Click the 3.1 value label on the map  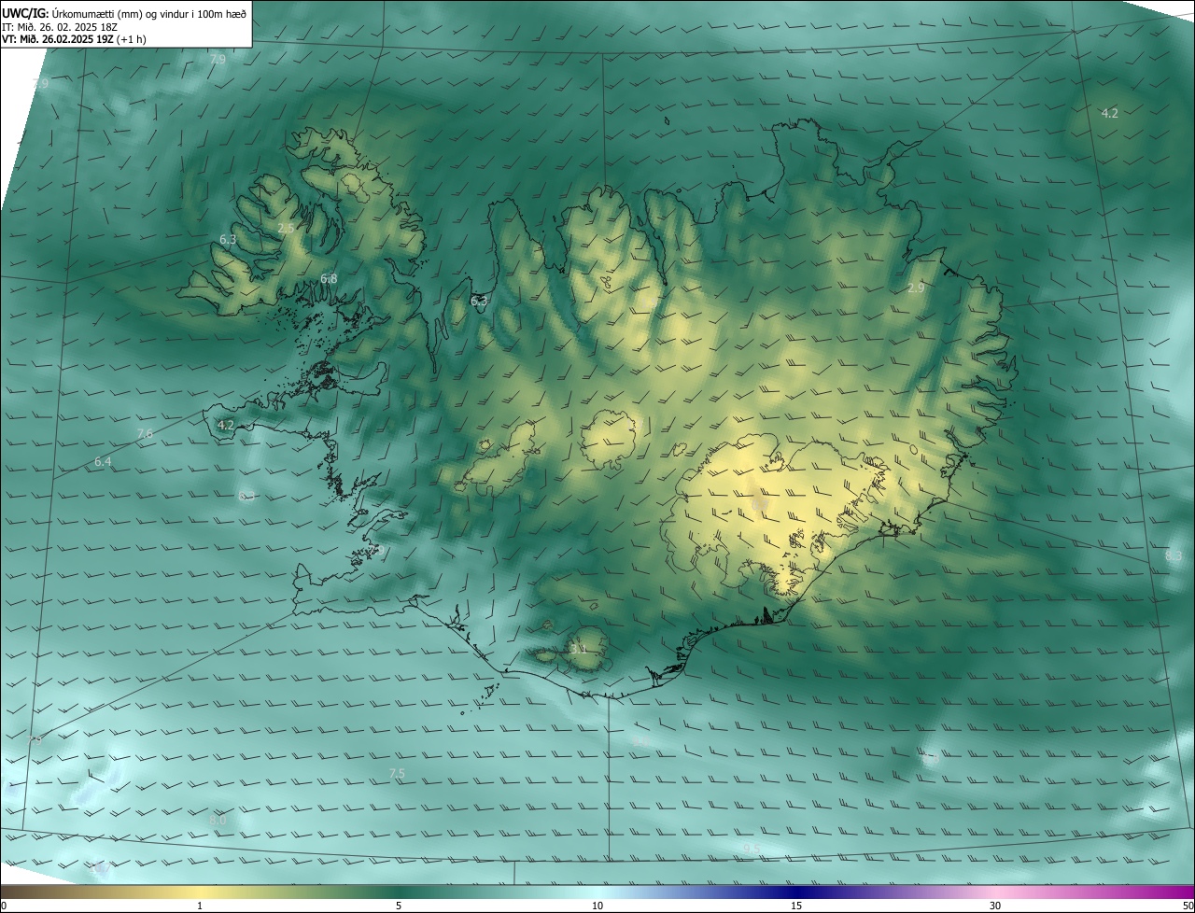[x=578, y=649]
